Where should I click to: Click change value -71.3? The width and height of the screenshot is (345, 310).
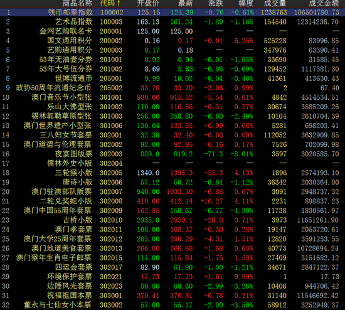click(213, 154)
